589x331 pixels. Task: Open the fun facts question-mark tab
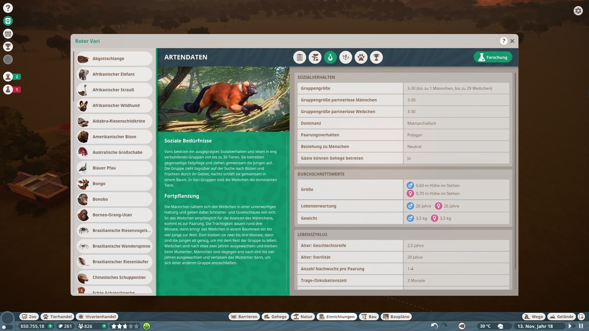pyautogui.click(x=346, y=57)
